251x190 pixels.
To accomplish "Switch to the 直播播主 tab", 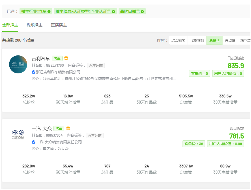I will pos(59,25).
